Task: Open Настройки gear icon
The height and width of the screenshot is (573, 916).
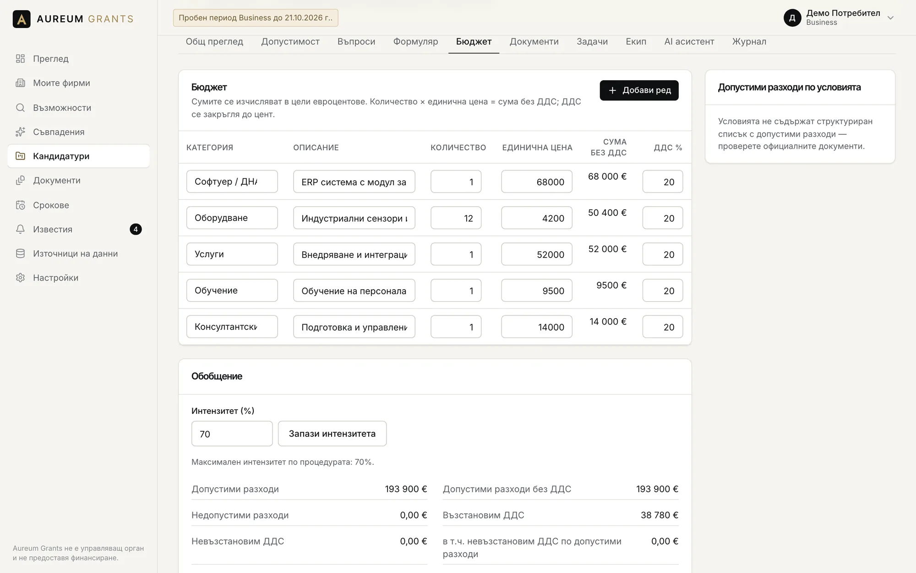Action: [x=20, y=278]
